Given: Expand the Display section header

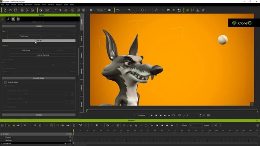Looking at the screenshot, I should point(39,115).
